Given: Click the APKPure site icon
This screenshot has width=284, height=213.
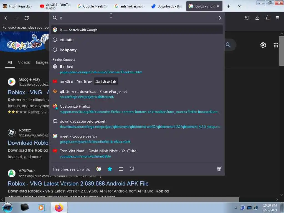Looking at the screenshot, I should [12, 173].
